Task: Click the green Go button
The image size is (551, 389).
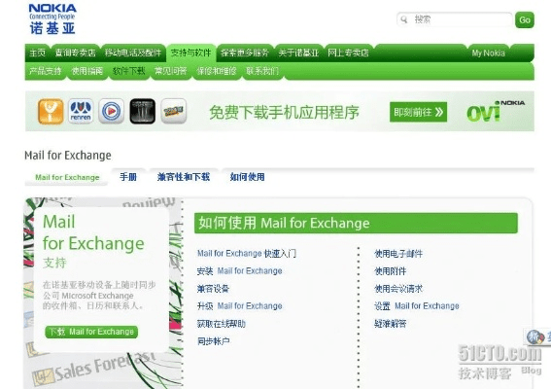Action: coord(525,19)
